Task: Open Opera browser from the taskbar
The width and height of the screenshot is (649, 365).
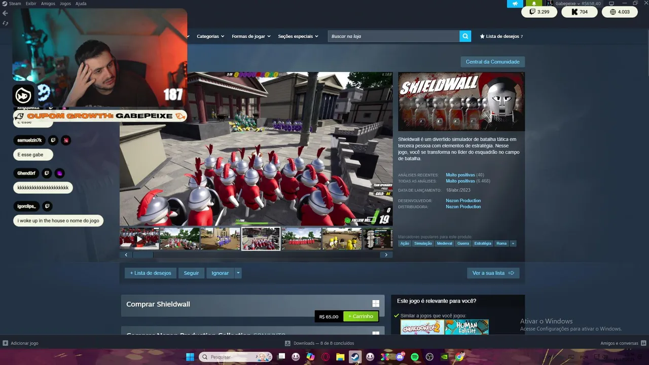Action: 326,357
